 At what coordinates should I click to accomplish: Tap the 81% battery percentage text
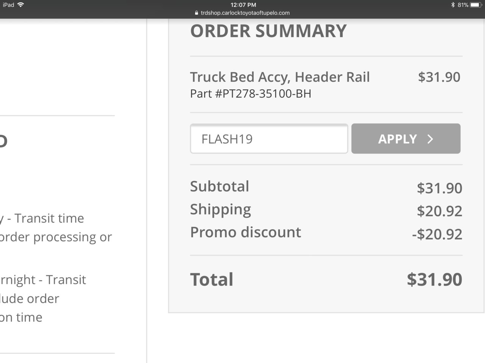coord(463,5)
